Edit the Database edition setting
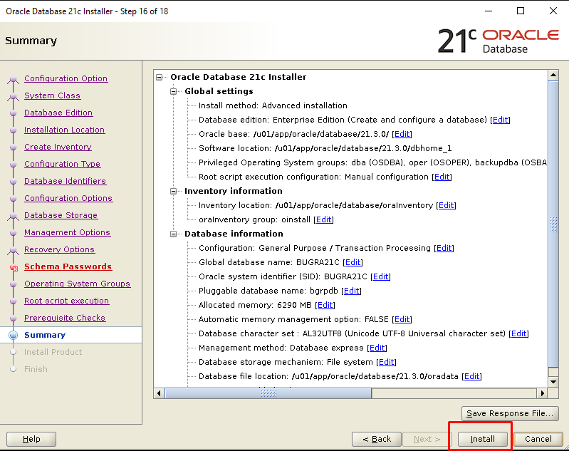569x451 pixels. pos(500,120)
